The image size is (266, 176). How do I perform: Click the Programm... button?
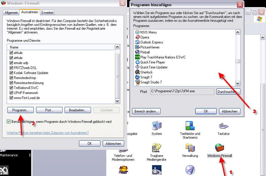[21, 110]
